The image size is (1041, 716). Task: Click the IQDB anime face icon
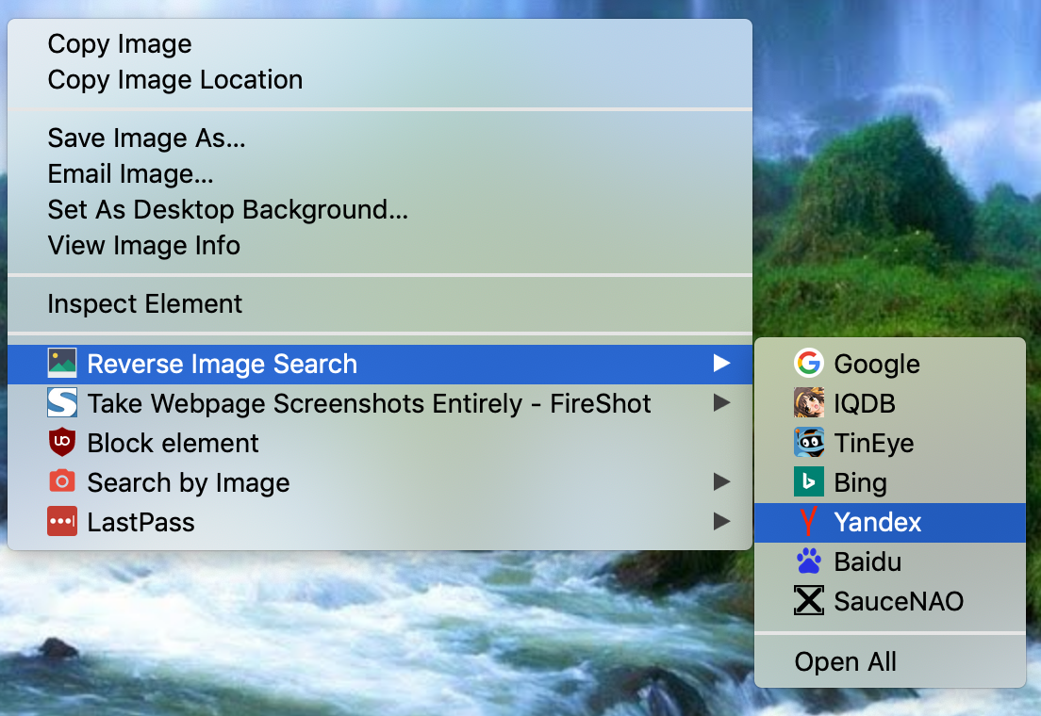(809, 403)
